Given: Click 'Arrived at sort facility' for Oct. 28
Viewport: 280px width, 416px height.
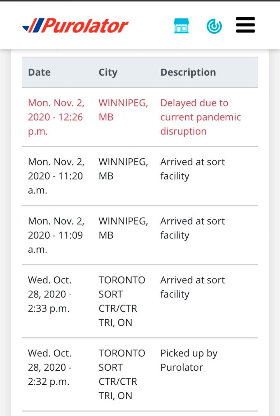Looking at the screenshot, I should [193, 287].
